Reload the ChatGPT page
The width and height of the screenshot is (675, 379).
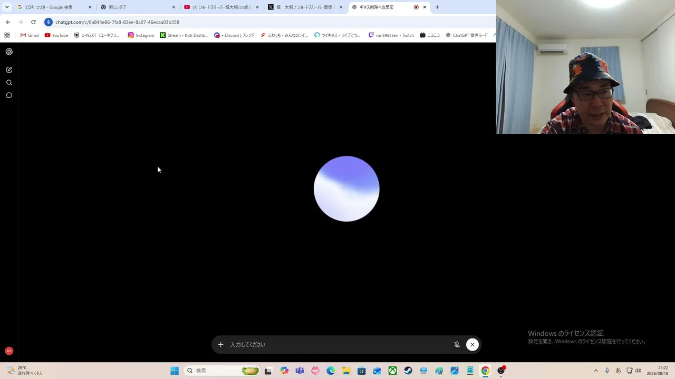click(x=33, y=22)
